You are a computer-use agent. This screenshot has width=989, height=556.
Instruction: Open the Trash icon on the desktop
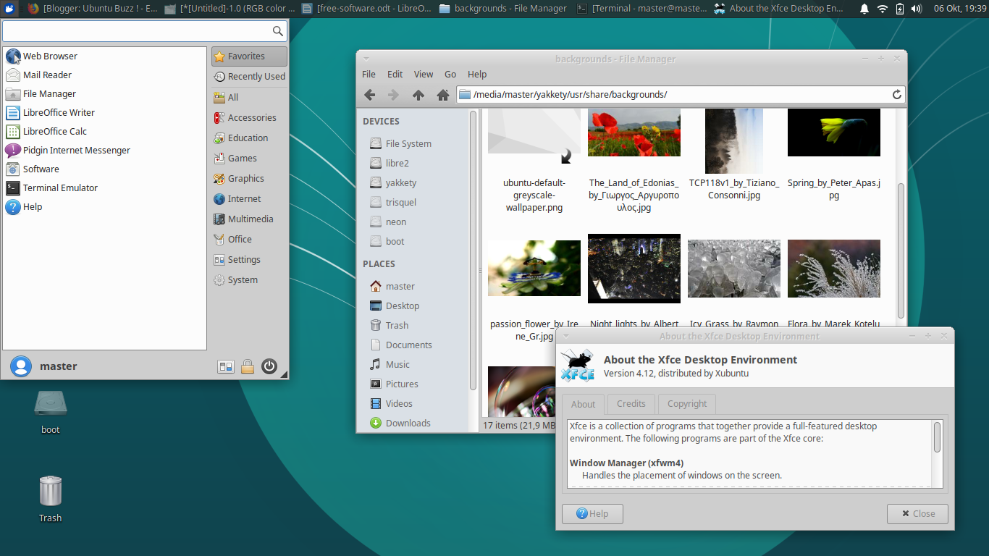[x=50, y=492]
